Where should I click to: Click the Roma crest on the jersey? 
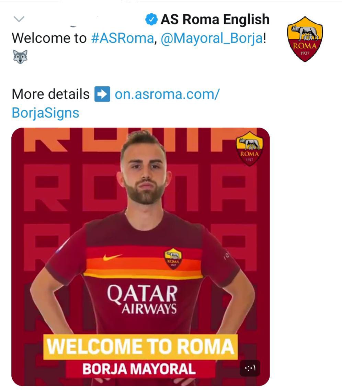point(173,259)
